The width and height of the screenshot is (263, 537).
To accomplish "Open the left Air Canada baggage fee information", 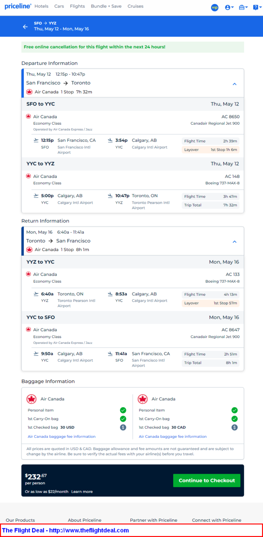I will 62,436.
